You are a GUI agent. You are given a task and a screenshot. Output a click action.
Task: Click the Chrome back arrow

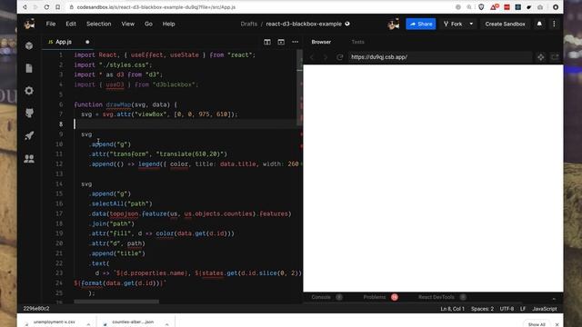(x=25, y=7)
